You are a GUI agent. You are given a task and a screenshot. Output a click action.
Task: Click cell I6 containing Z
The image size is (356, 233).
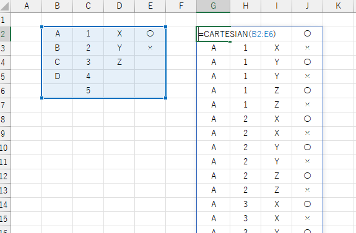tap(277, 91)
